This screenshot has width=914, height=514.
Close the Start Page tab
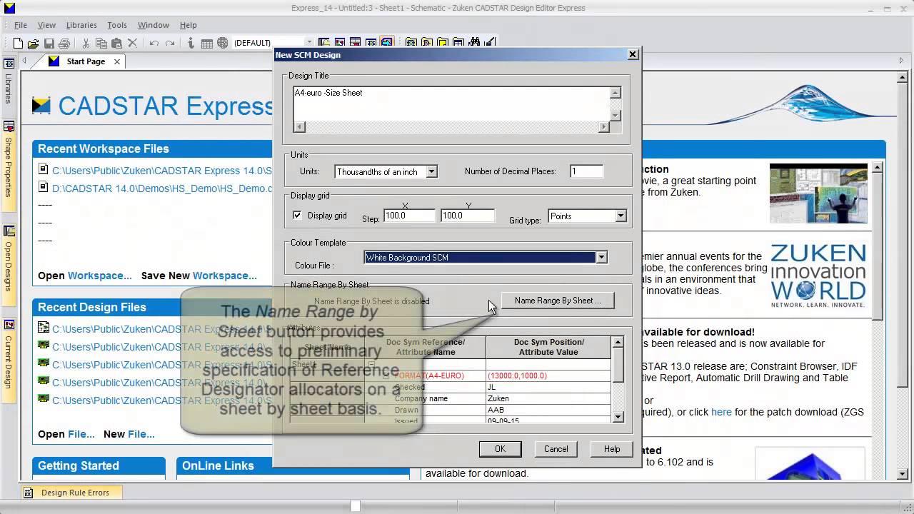click(117, 61)
